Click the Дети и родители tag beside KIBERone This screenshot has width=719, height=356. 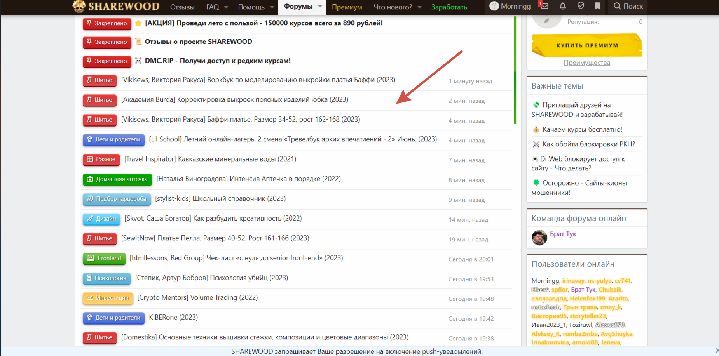click(113, 318)
